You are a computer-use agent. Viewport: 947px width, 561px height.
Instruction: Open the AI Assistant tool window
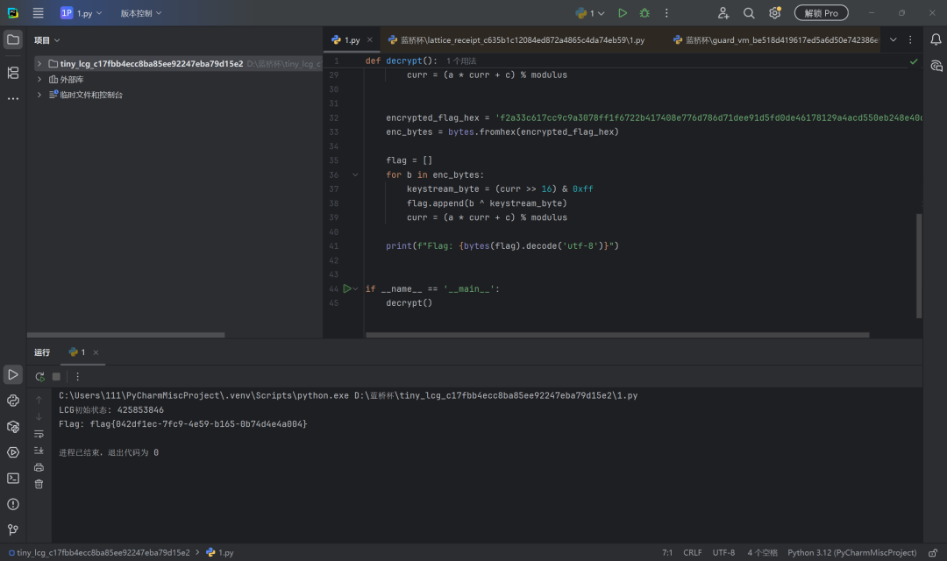[x=936, y=66]
